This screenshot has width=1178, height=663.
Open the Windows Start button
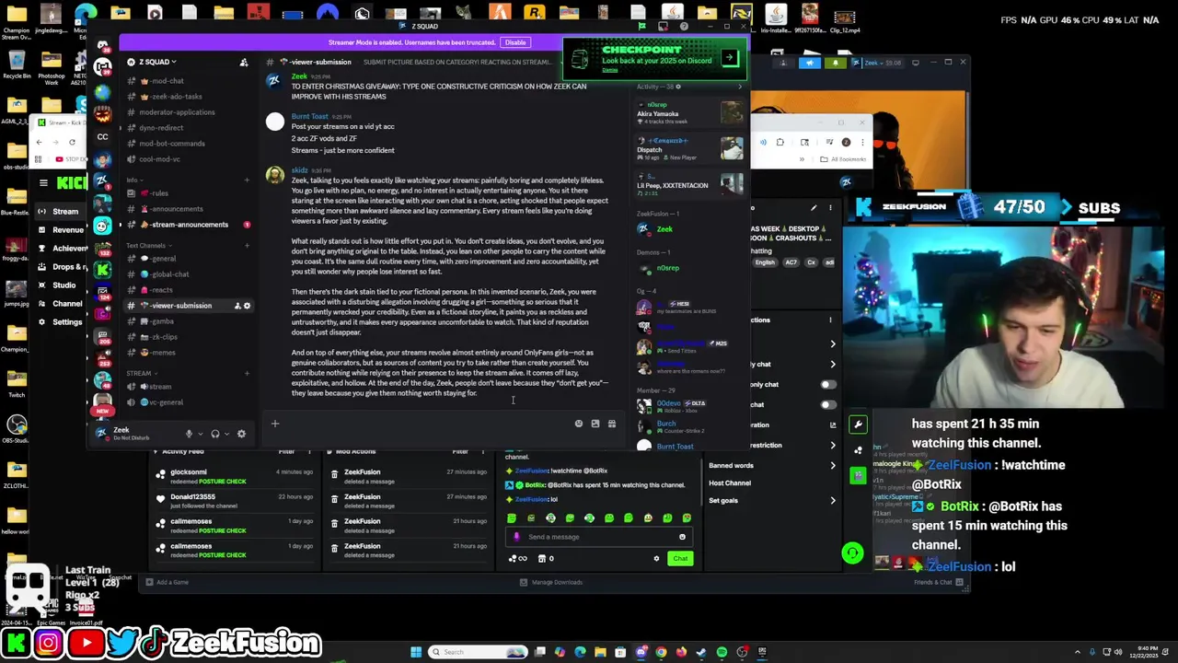click(x=415, y=652)
